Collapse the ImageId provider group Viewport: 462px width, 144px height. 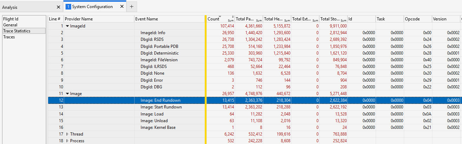[x=67, y=26]
